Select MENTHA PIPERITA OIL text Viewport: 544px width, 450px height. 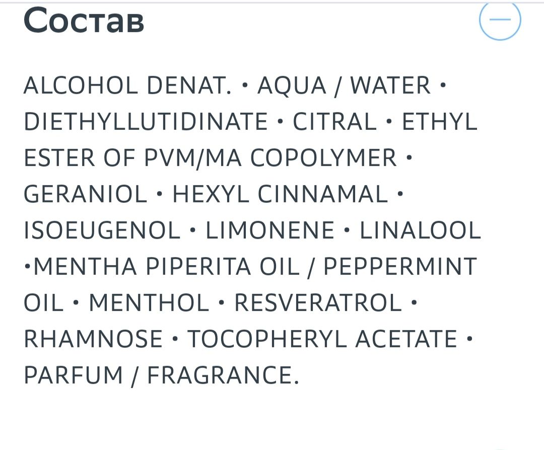pyautogui.click(x=167, y=267)
